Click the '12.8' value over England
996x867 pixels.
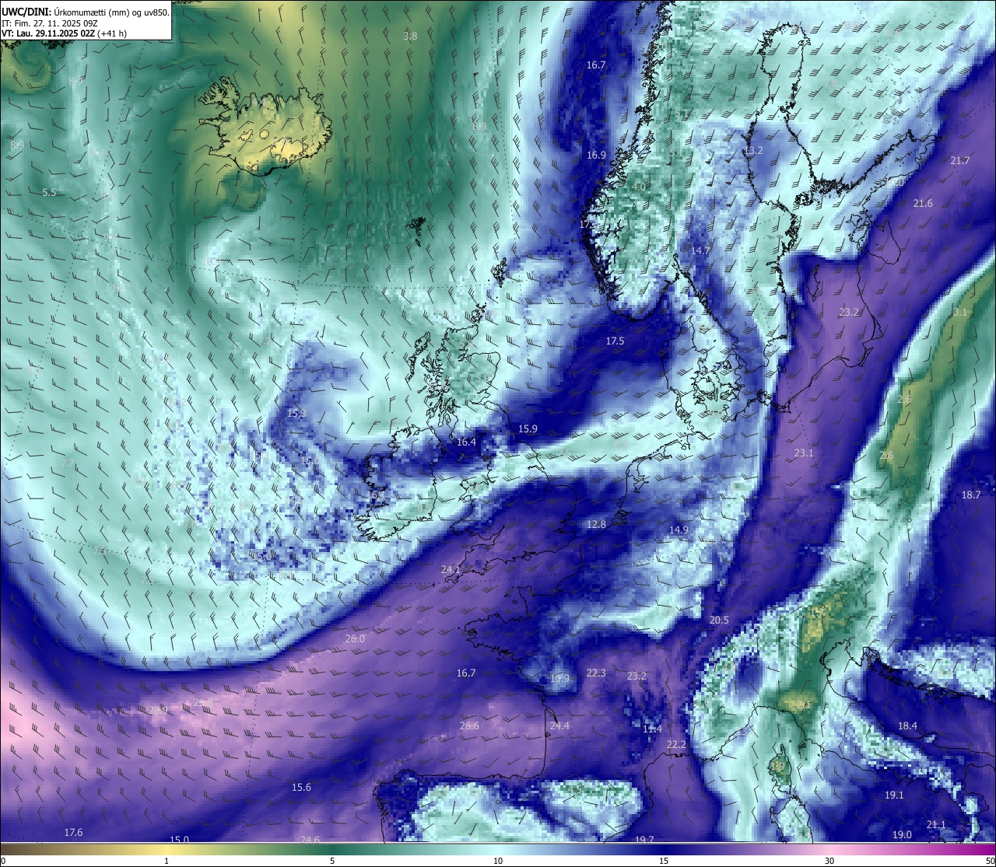[596, 525]
